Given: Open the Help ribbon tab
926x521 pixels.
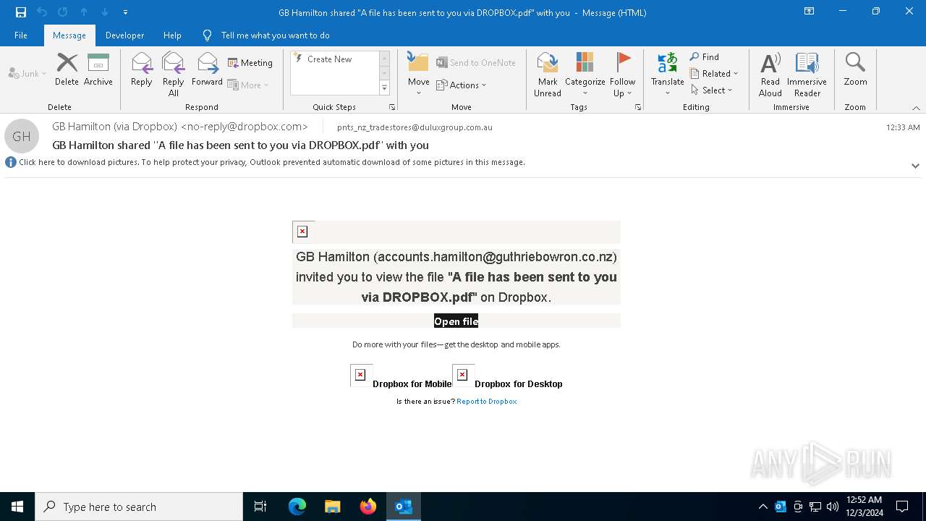Looking at the screenshot, I should click(x=172, y=35).
